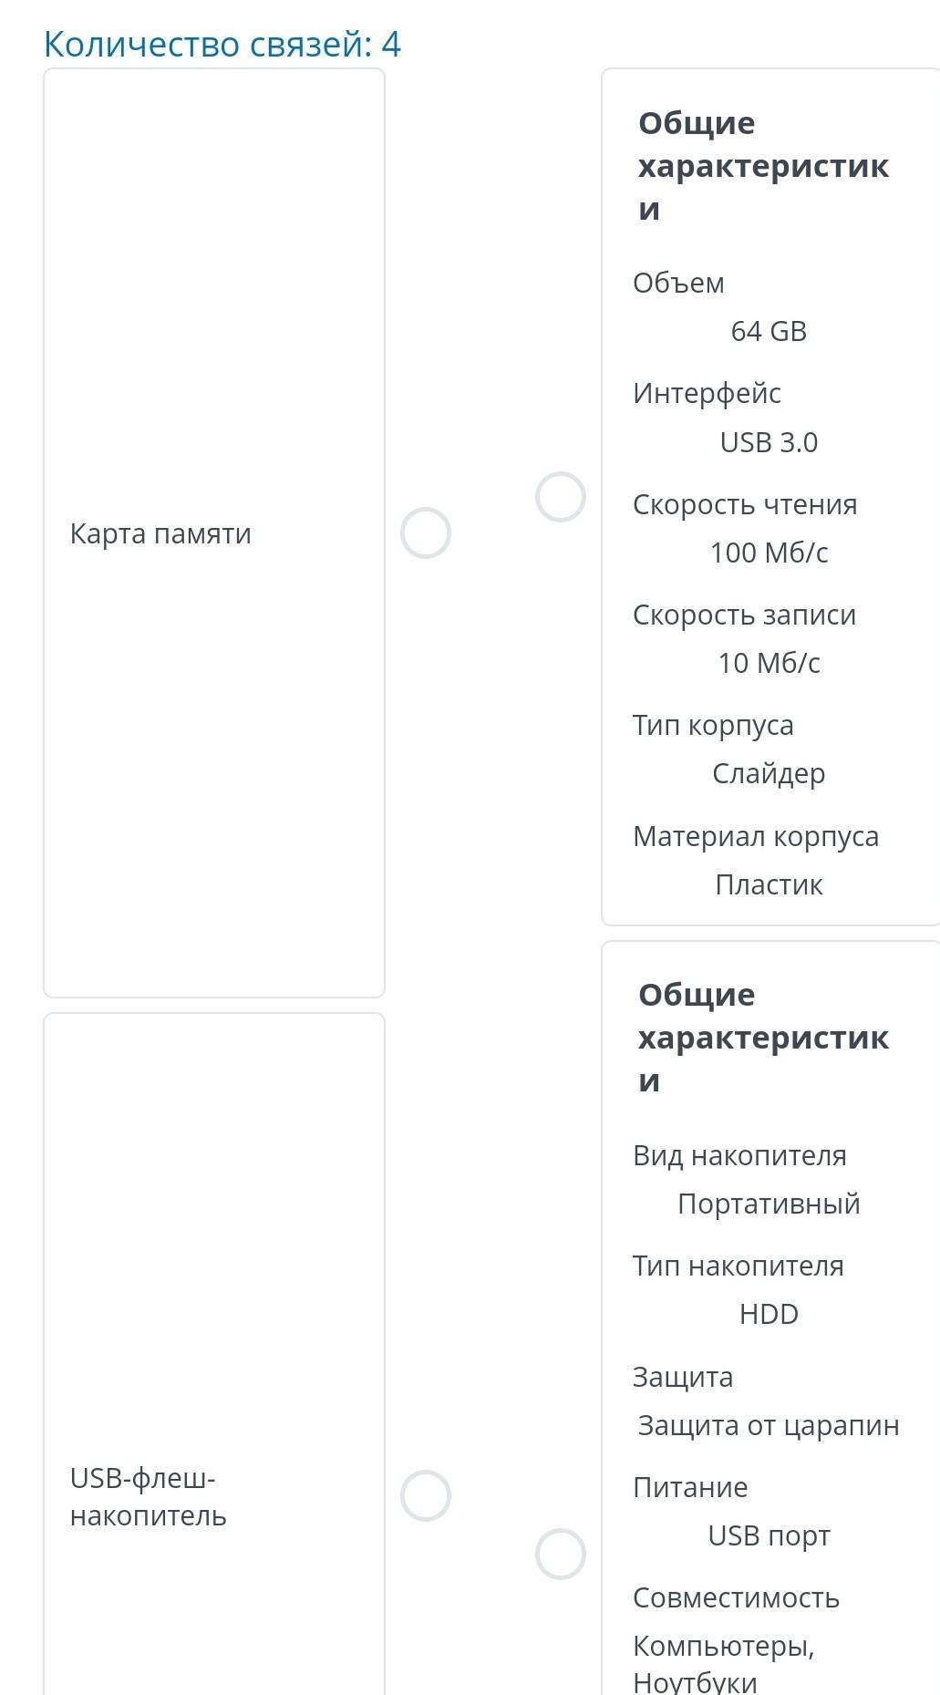
Task: Click the connector circle of the 64 GB card
Action: click(560, 497)
